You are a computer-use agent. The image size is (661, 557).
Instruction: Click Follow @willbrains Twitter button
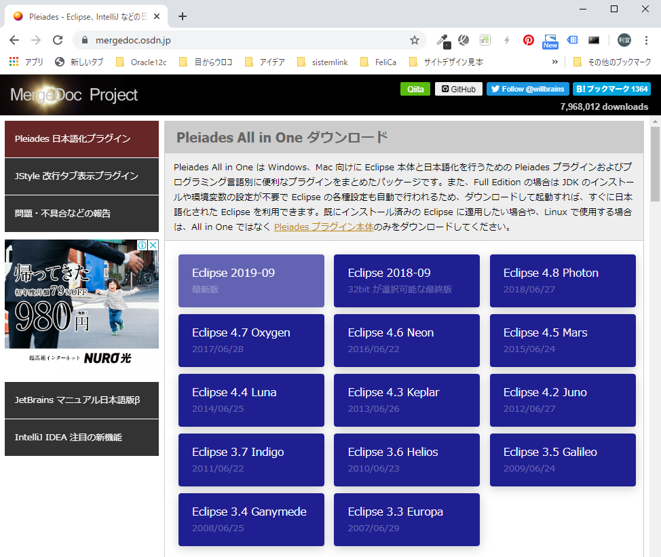pyautogui.click(x=528, y=89)
